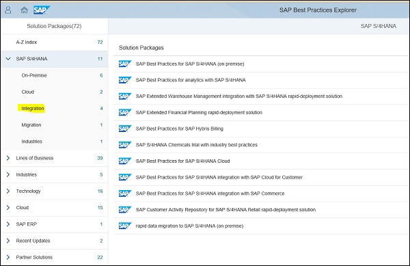
Task: Expand the Cloud top-level category chevron
Action: click(x=8, y=208)
